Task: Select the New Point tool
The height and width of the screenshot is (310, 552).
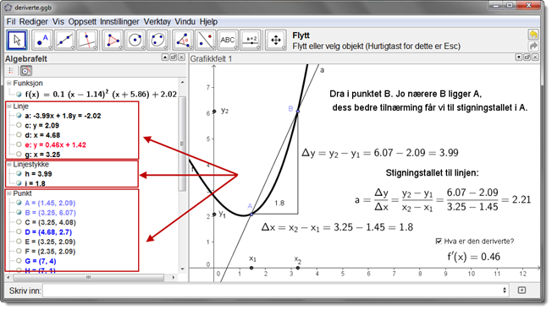Action: [42, 41]
